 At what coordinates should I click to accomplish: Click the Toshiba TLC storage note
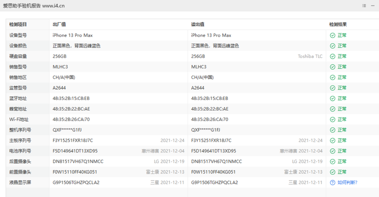click(310, 57)
